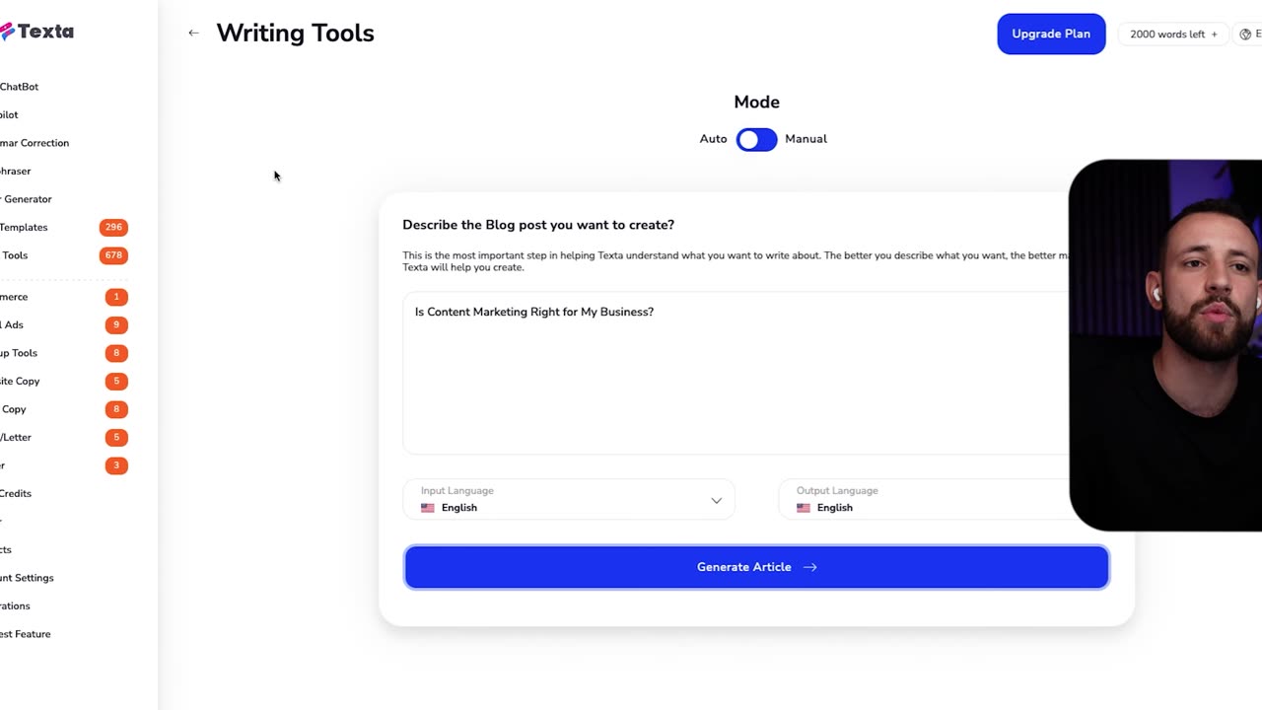Click the orange 678 badge for Tools
Image resolution: width=1262 pixels, height=710 pixels.
tap(113, 255)
